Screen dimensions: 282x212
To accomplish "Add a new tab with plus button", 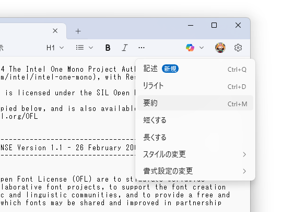I will 78,31.
